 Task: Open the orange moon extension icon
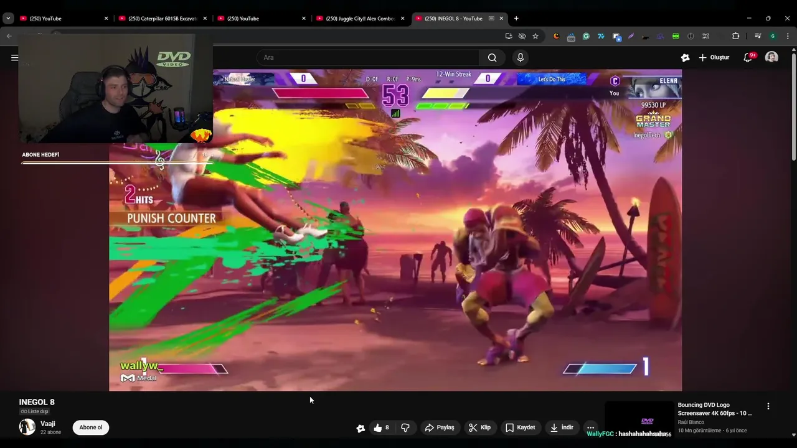556,36
